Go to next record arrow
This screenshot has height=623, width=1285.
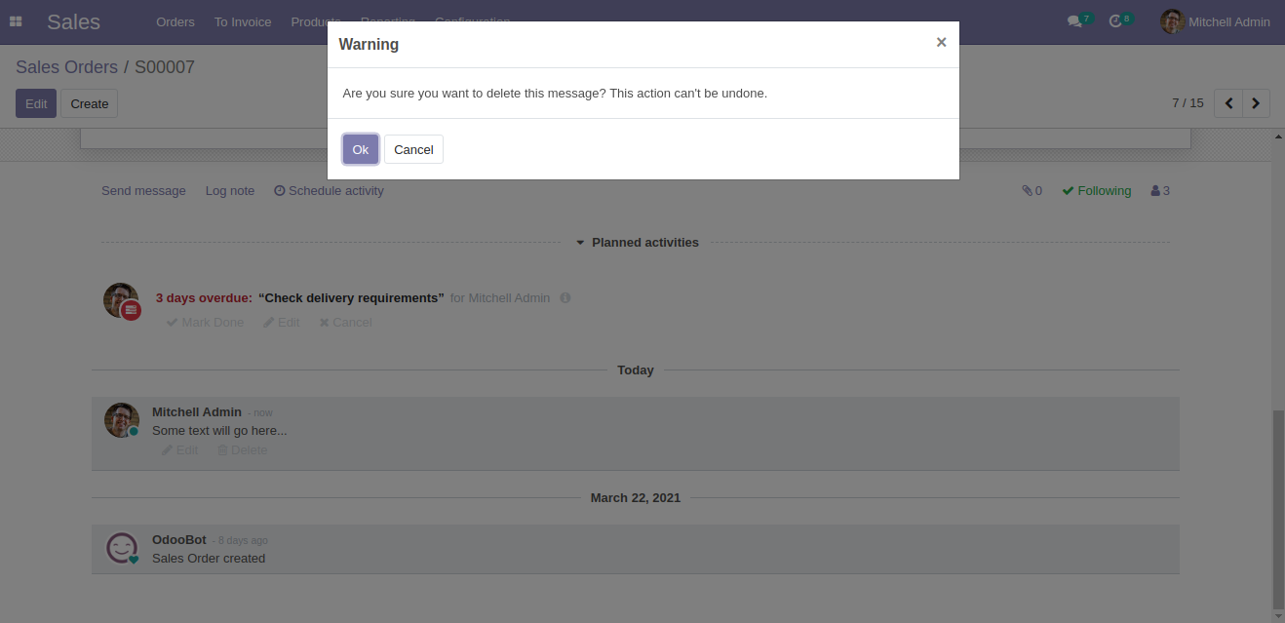1256,103
